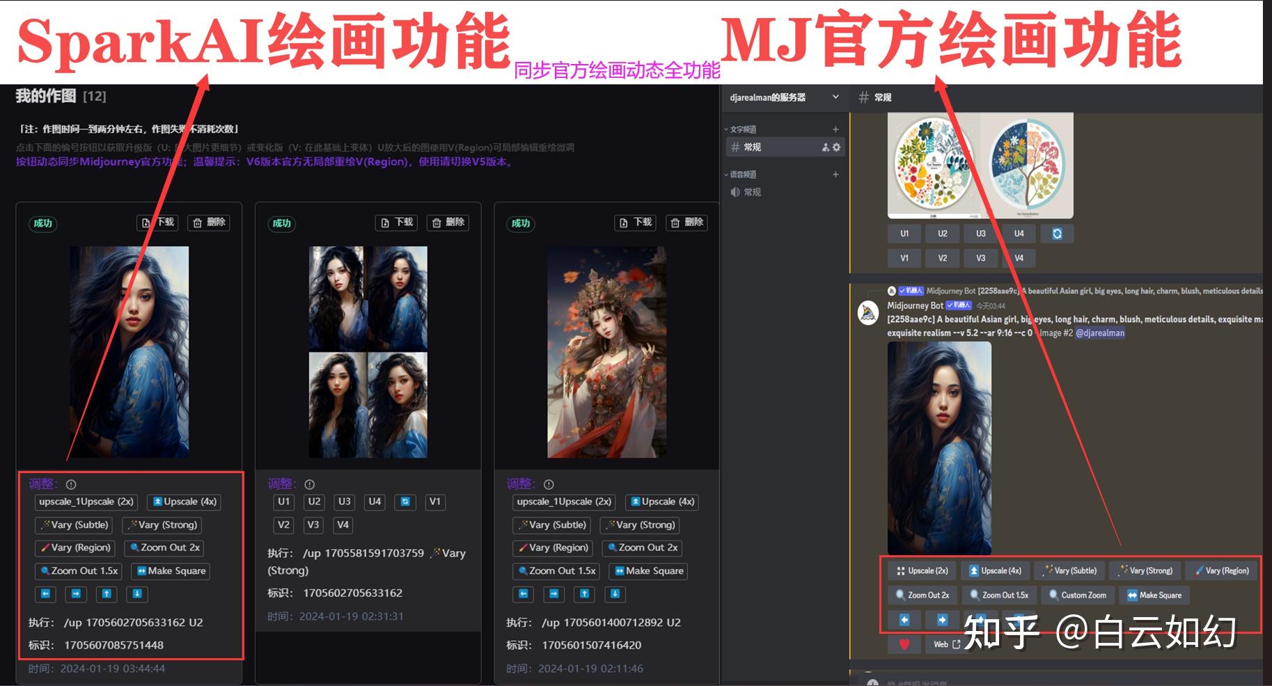Click the pan-left arrow icon on the first card

pyautogui.click(x=45, y=594)
